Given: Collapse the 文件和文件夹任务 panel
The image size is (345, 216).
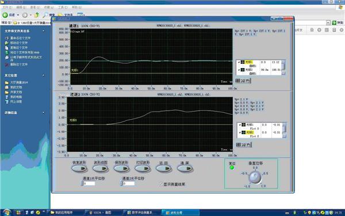Looking at the screenshot, I should 43,31.
